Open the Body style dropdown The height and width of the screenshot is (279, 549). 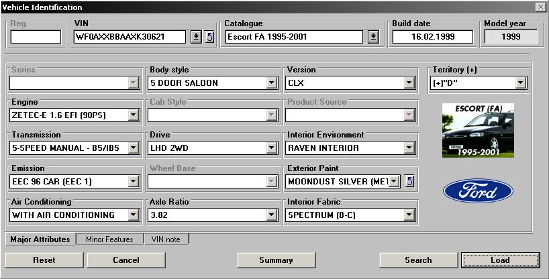tap(272, 83)
